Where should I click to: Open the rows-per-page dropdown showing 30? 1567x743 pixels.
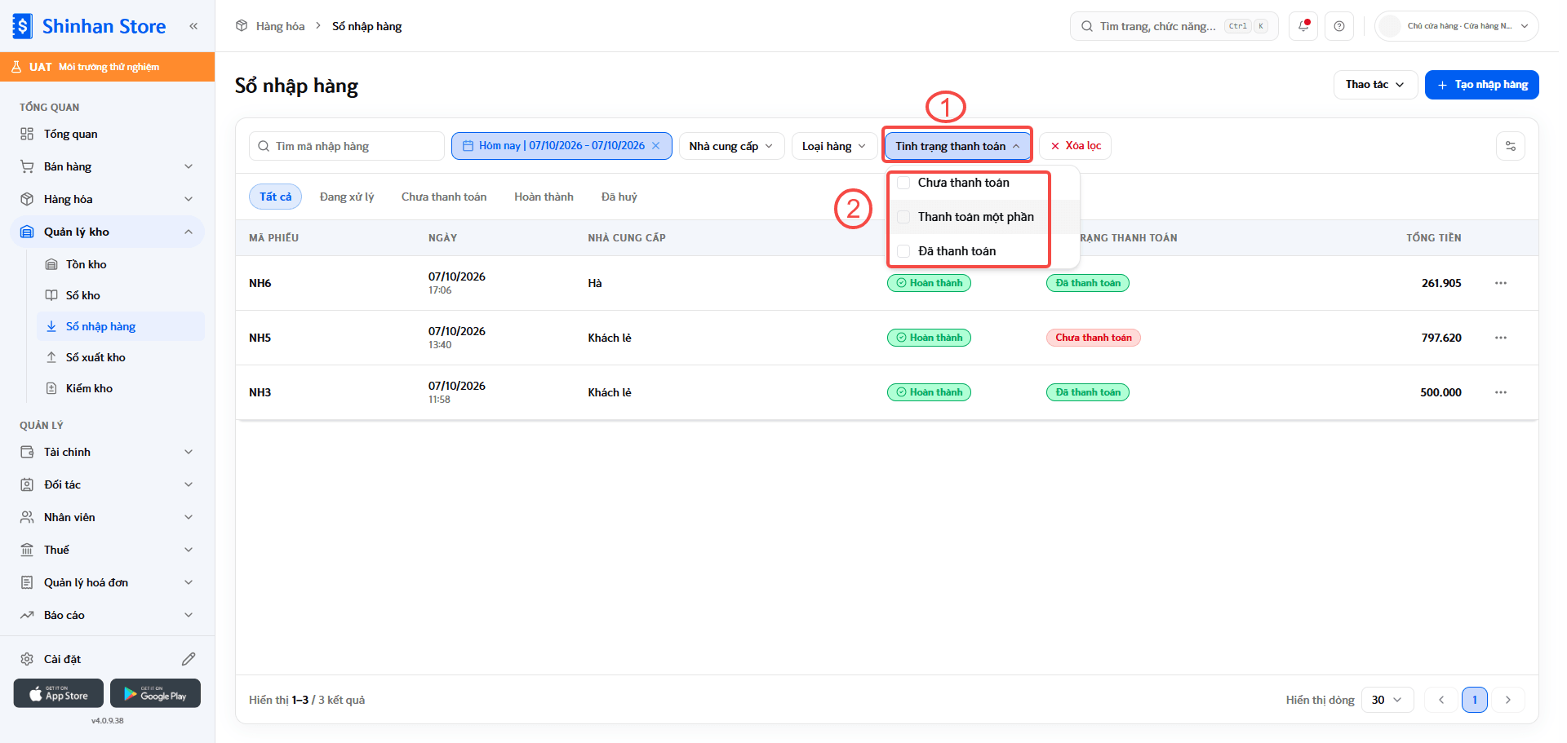point(1387,700)
